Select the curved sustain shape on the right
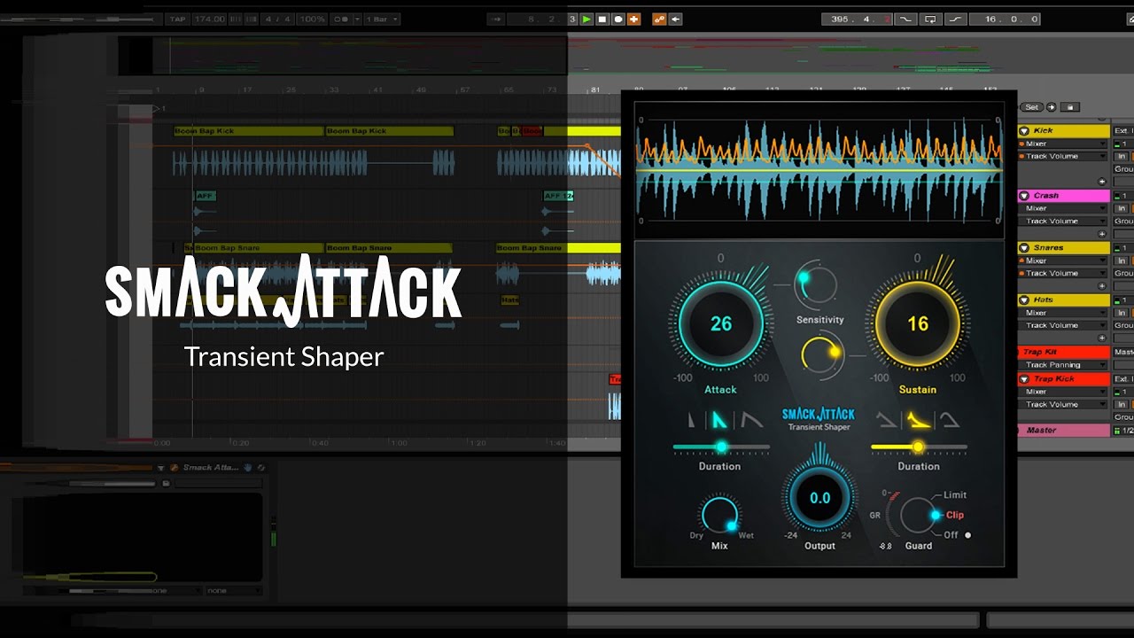Viewport: 1134px width, 638px height. point(951,420)
